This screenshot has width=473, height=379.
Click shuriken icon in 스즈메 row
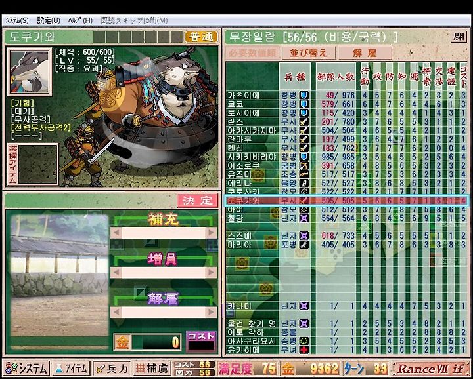[304, 235]
